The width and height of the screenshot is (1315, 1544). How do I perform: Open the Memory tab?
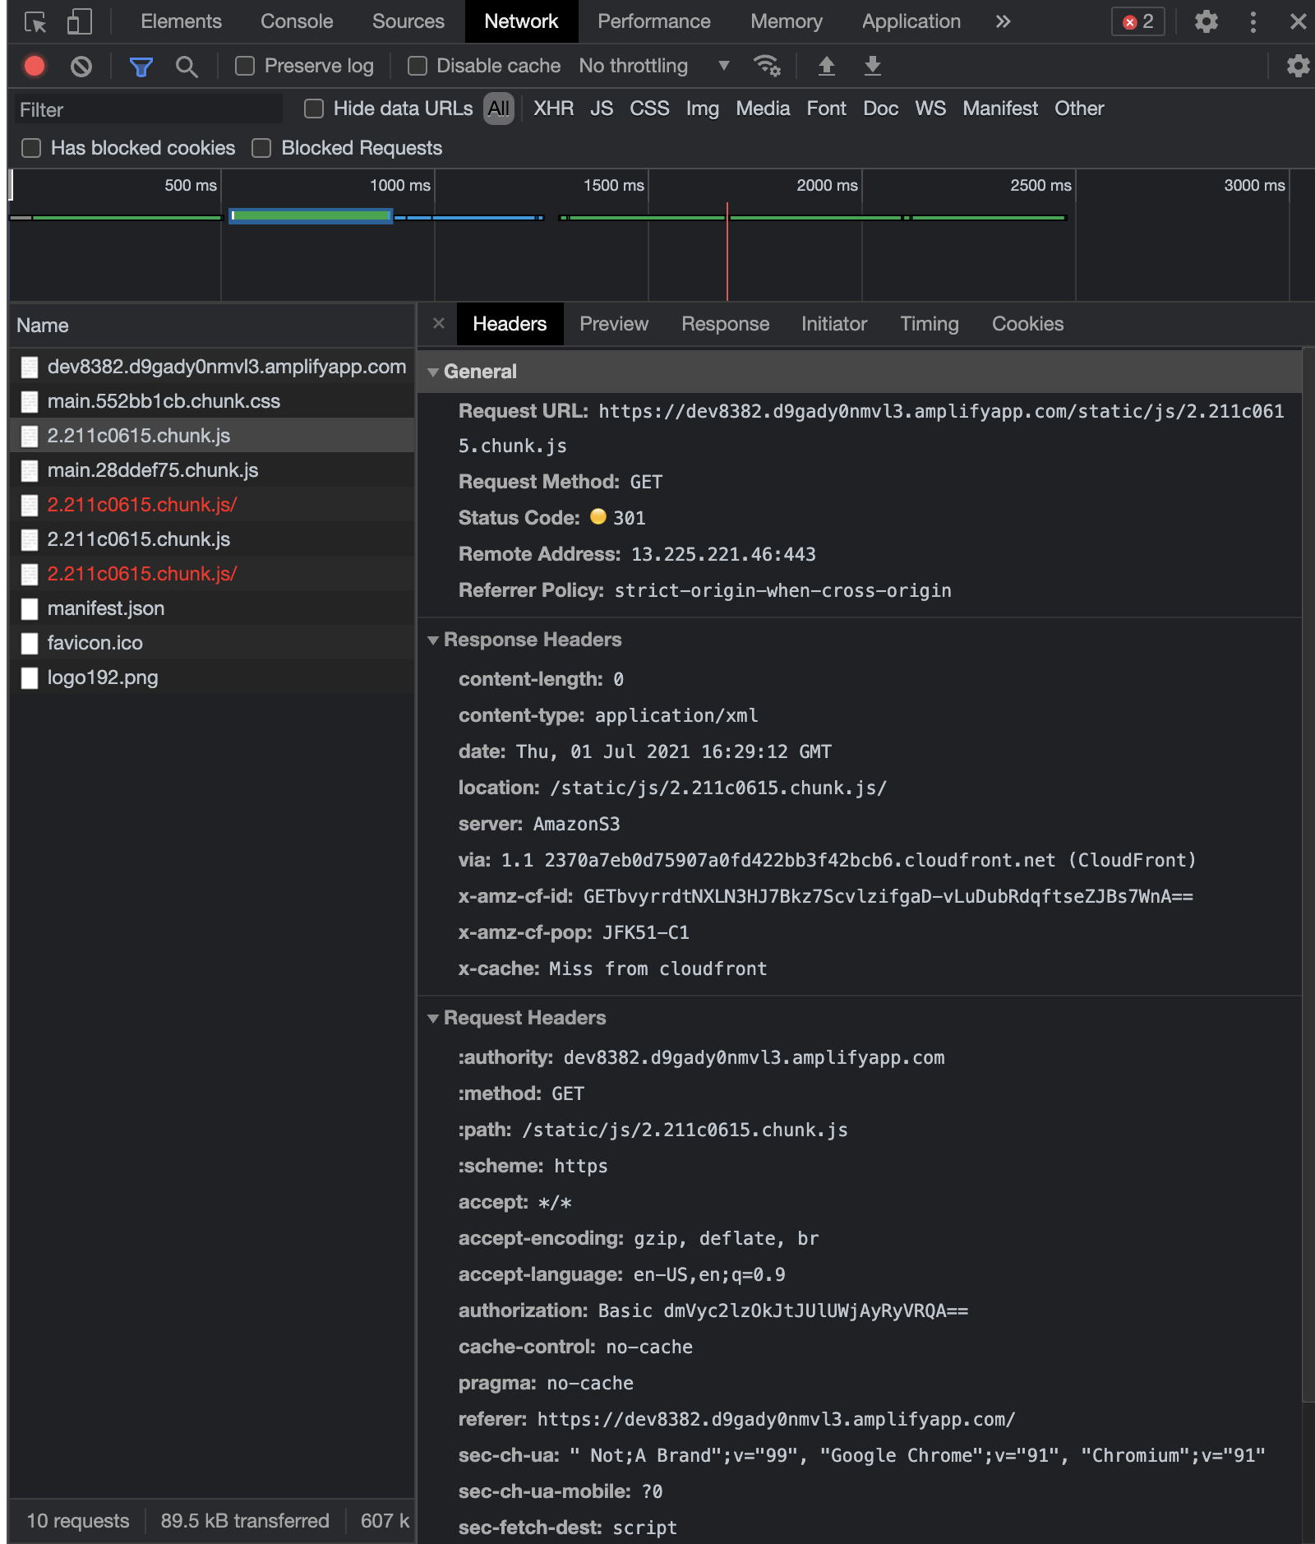click(787, 21)
